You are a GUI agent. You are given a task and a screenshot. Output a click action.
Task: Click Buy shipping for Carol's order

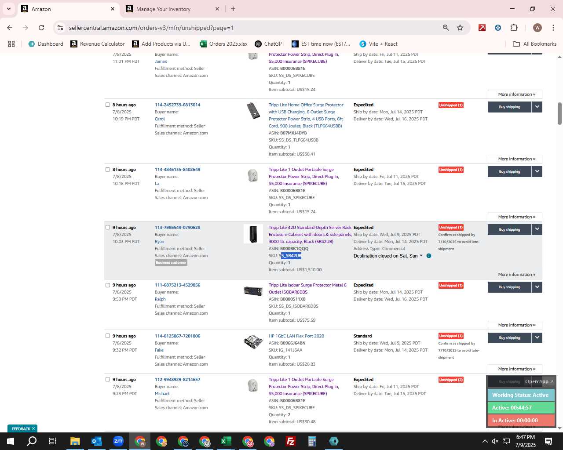[x=509, y=107]
